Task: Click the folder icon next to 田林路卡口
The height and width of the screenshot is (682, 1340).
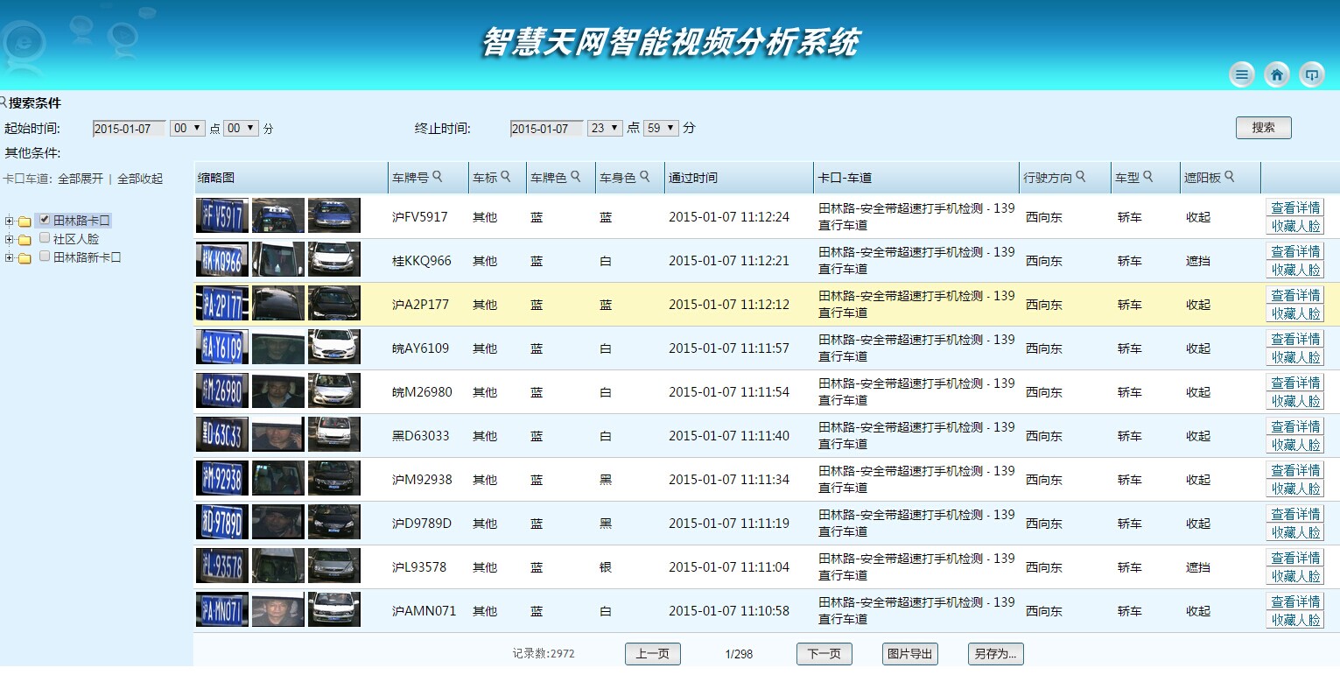Action: click(x=25, y=221)
